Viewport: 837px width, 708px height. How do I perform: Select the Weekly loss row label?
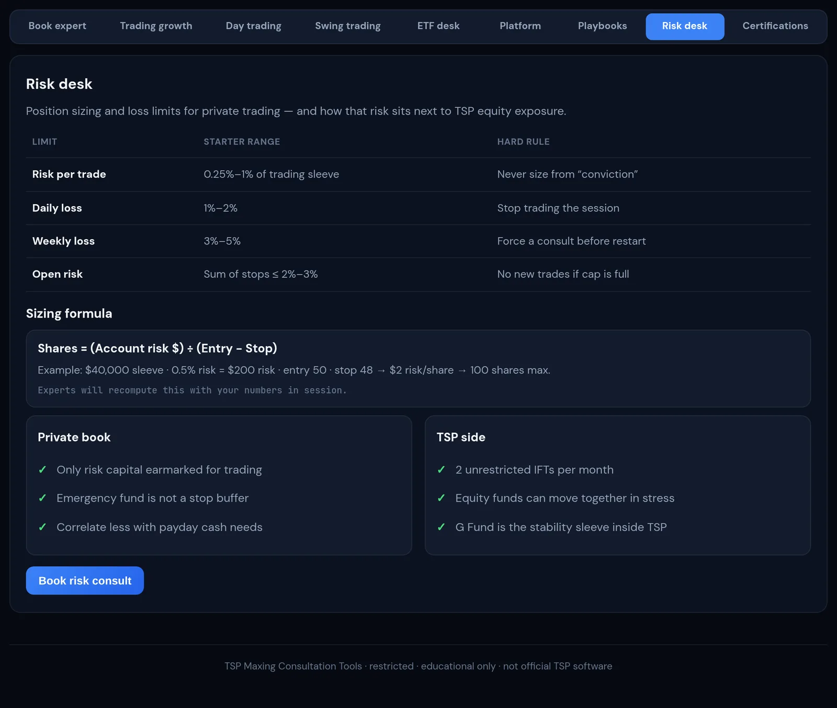coord(63,241)
